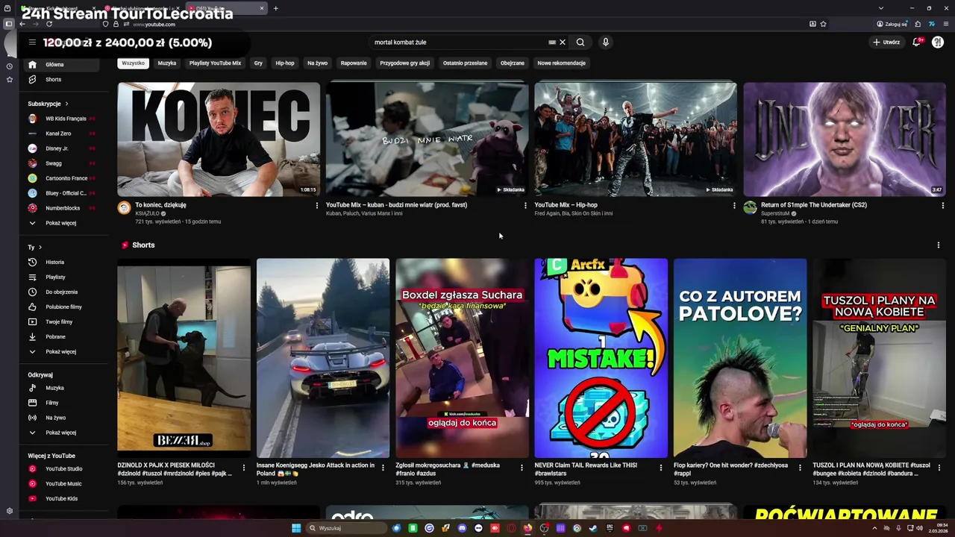Start voice search with the microphone icon

pos(606,43)
